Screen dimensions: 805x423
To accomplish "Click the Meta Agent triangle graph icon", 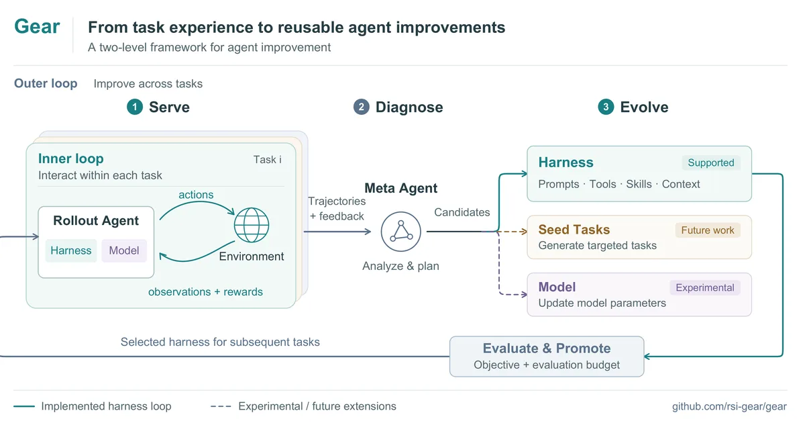I will tap(401, 231).
